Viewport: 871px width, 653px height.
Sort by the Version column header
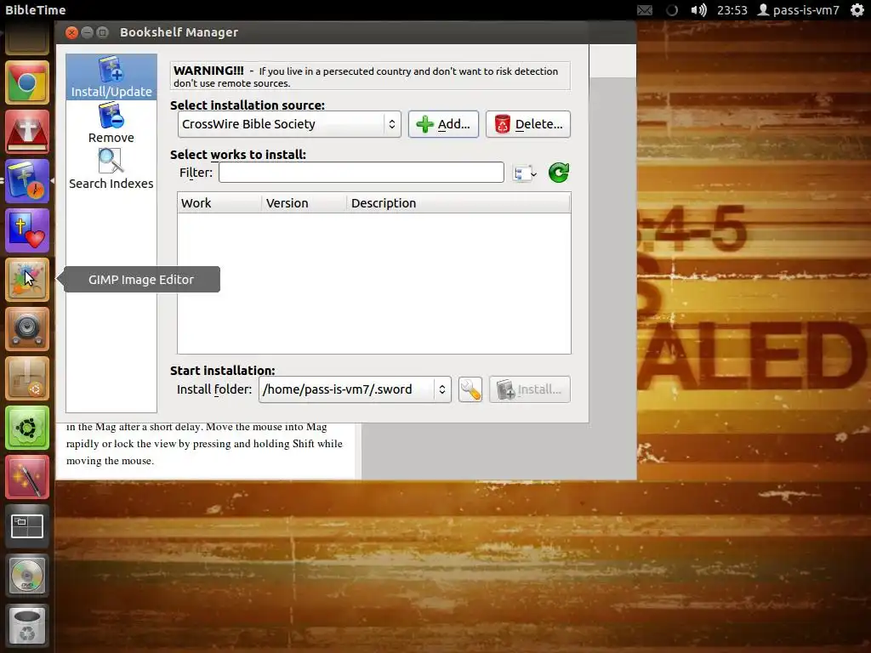point(304,203)
